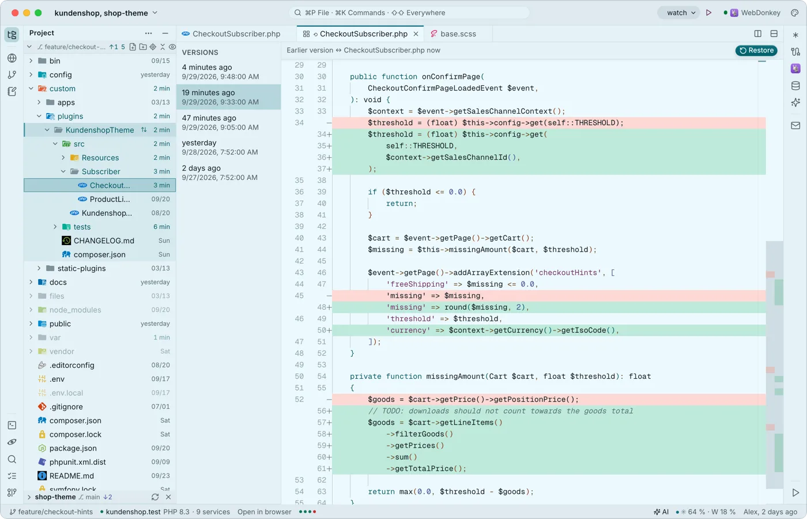Open the search magnifier icon in left sidebar
Screen dimensions: 807x519
[12, 459]
